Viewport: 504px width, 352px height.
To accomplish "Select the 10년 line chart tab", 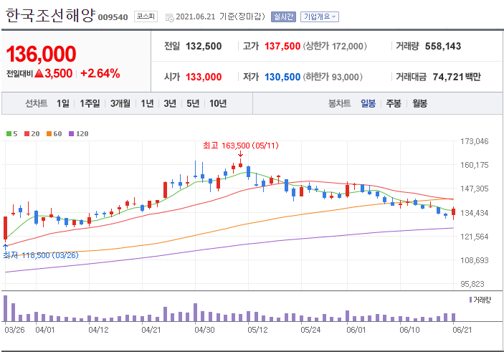I will [218, 103].
